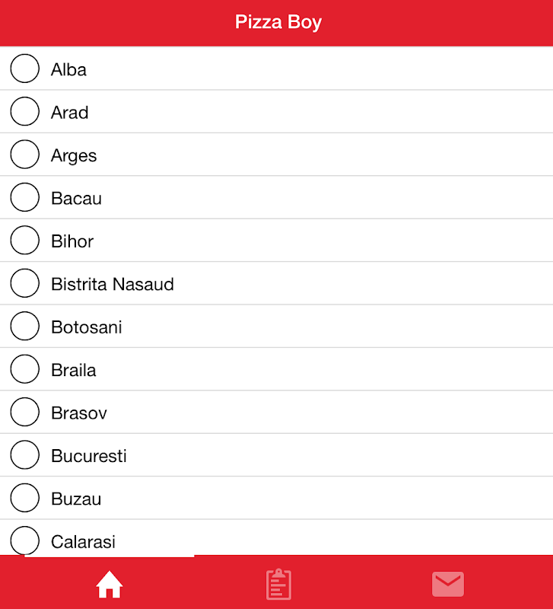This screenshot has height=609, width=553.
Task: Open the messages envelope icon
Action: (448, 585)
